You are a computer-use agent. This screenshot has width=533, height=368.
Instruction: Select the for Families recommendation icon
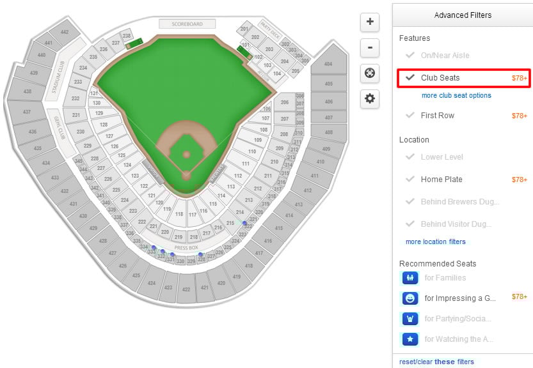[410, 278]
